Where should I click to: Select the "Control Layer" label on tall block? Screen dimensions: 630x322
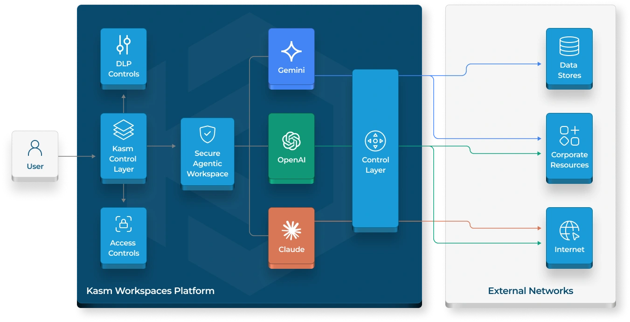point(375,165)
